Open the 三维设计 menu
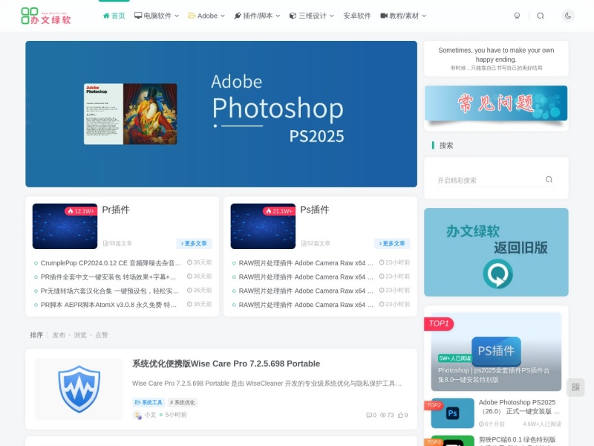 click(x=308, y=16)
